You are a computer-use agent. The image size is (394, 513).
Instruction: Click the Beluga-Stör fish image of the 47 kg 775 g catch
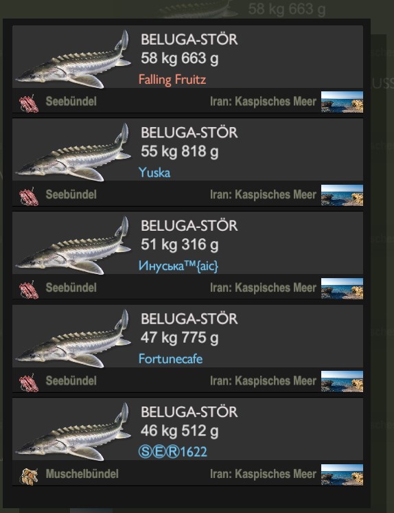[x=73, y=339]
